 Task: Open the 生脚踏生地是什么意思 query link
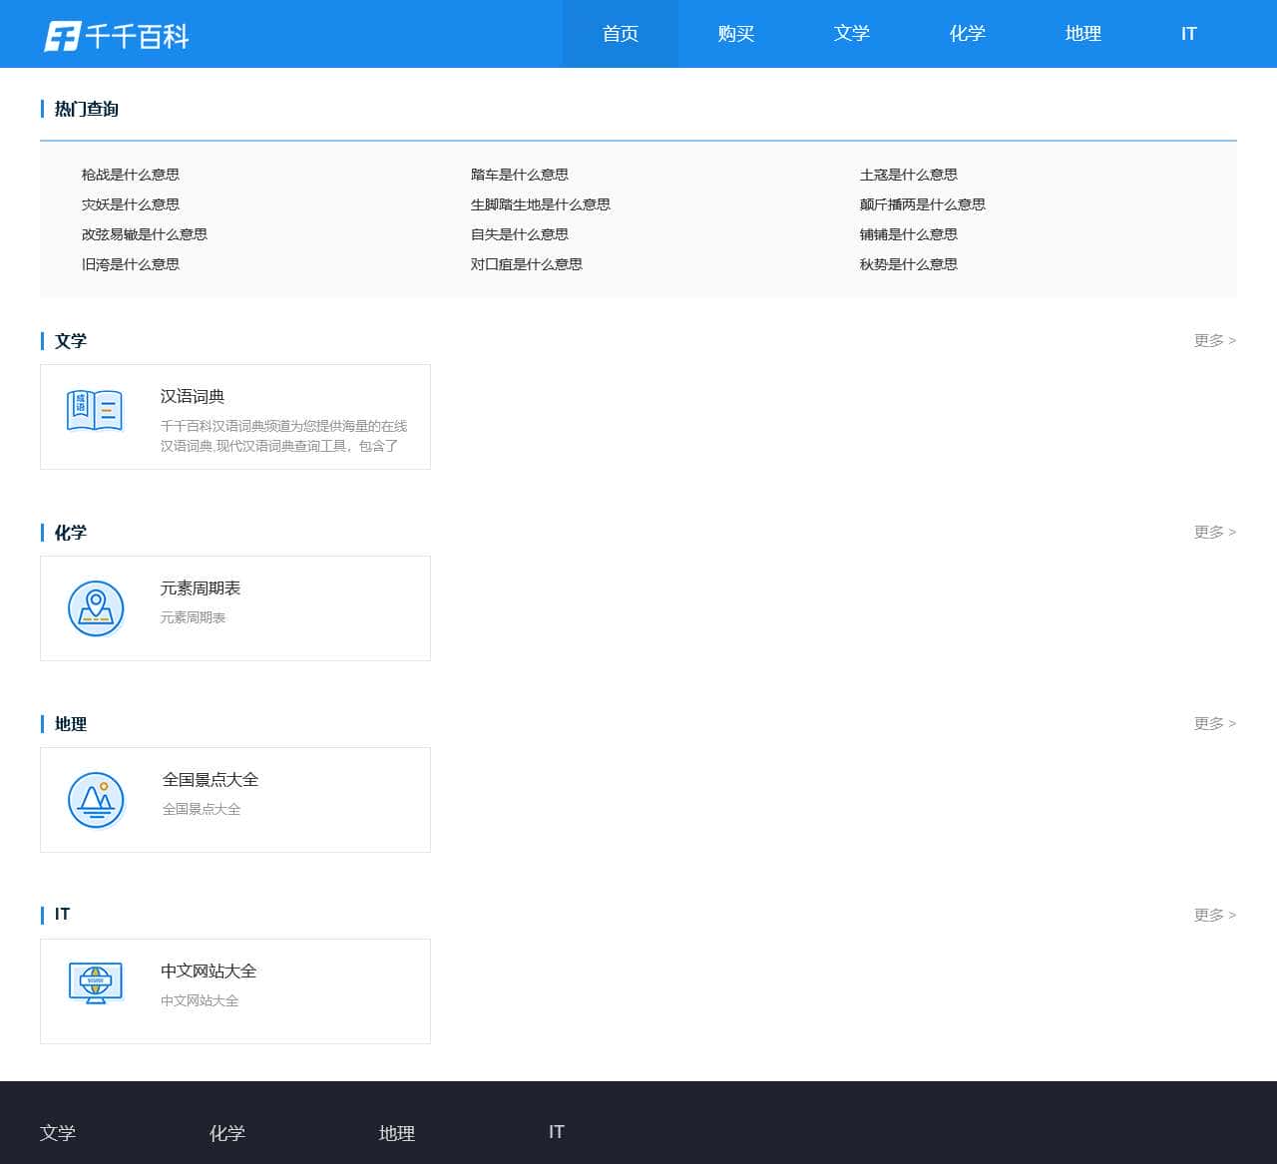point(540,204)
